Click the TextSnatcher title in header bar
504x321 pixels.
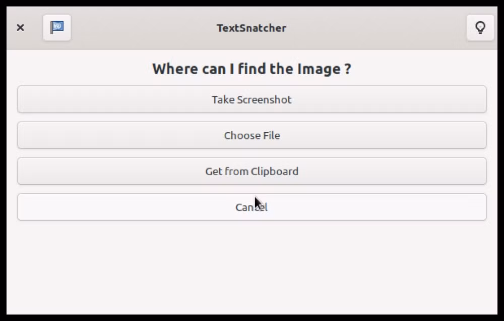(x=251, y=28)
